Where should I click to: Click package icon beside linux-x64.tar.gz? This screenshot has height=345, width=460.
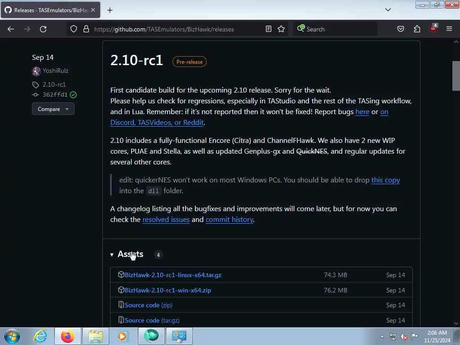[x=121, y=274]
